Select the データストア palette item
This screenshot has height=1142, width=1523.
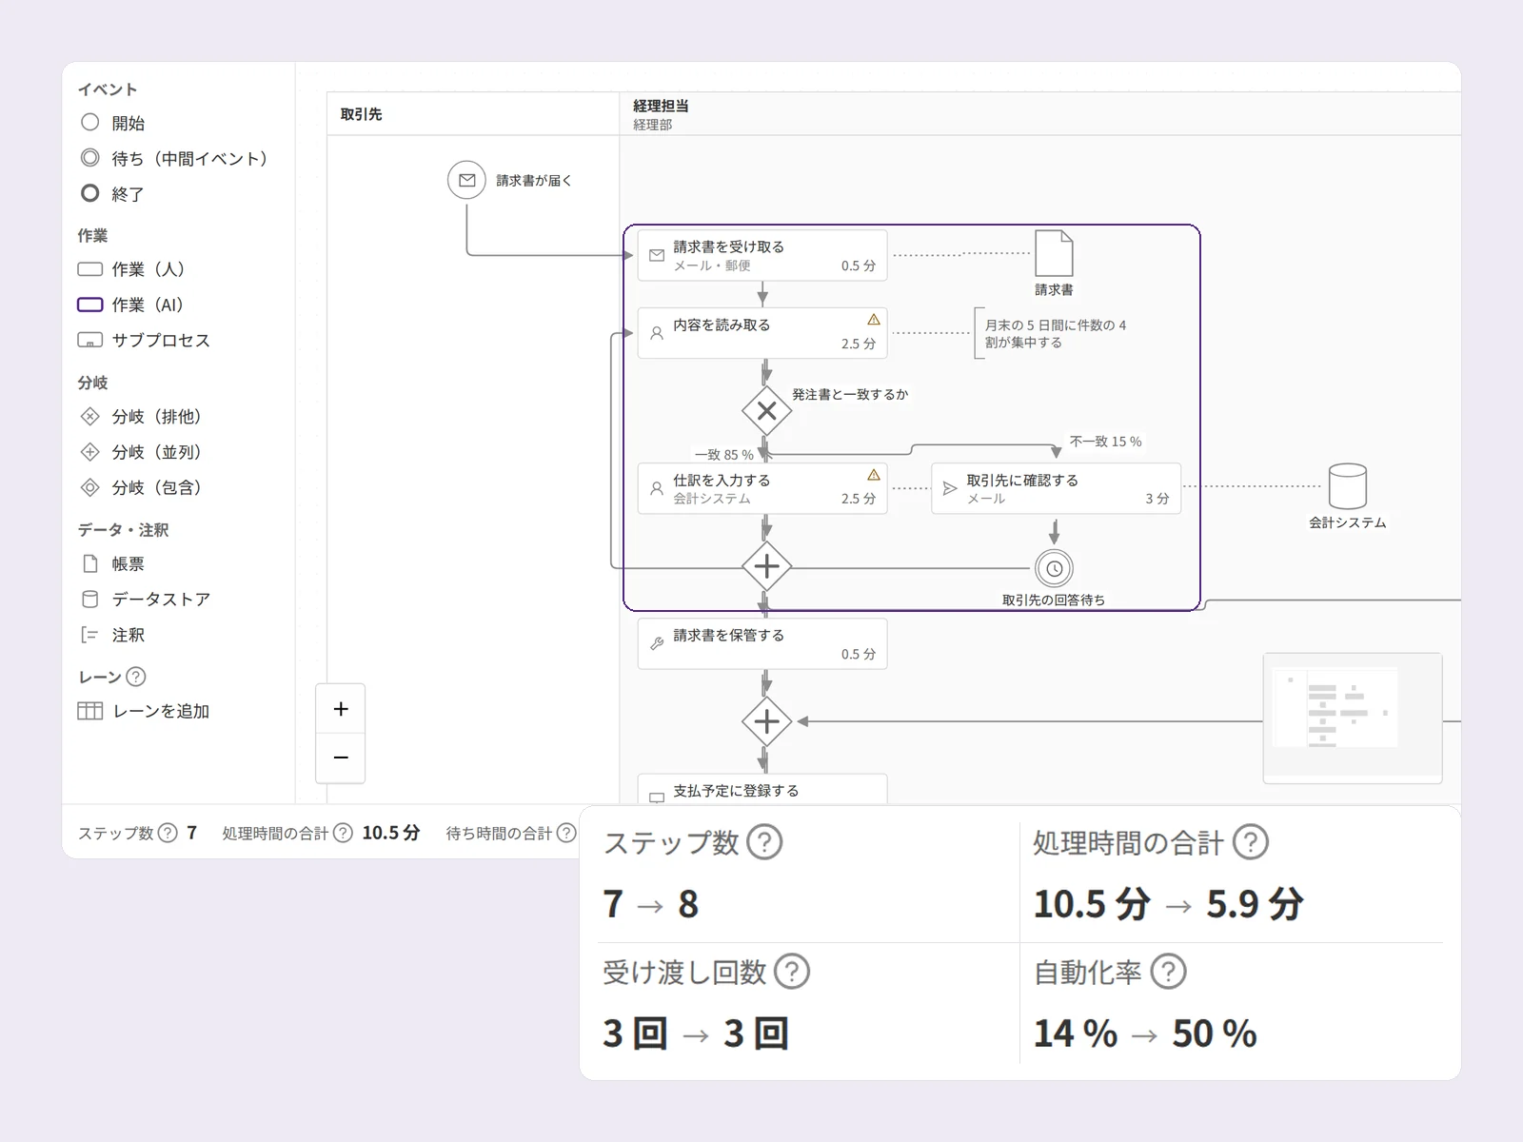[146, 599]
